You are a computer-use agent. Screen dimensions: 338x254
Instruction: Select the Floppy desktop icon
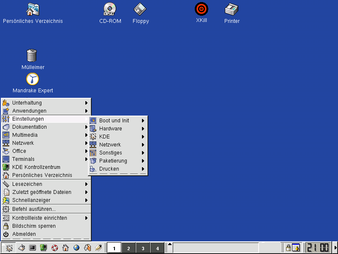tap(141, 13)
